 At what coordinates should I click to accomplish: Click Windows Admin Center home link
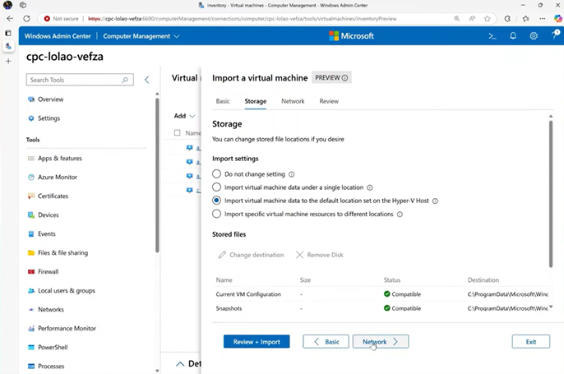tap(58, 36)
